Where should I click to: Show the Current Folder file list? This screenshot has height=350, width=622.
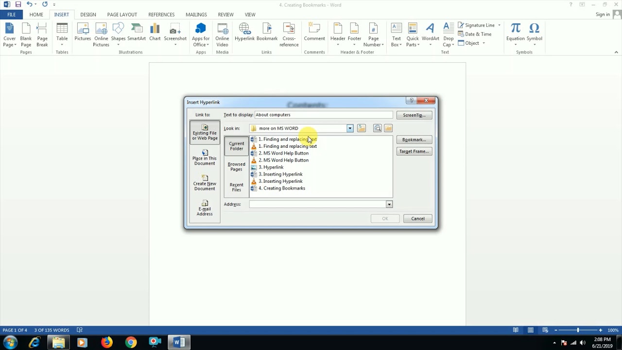237,146
